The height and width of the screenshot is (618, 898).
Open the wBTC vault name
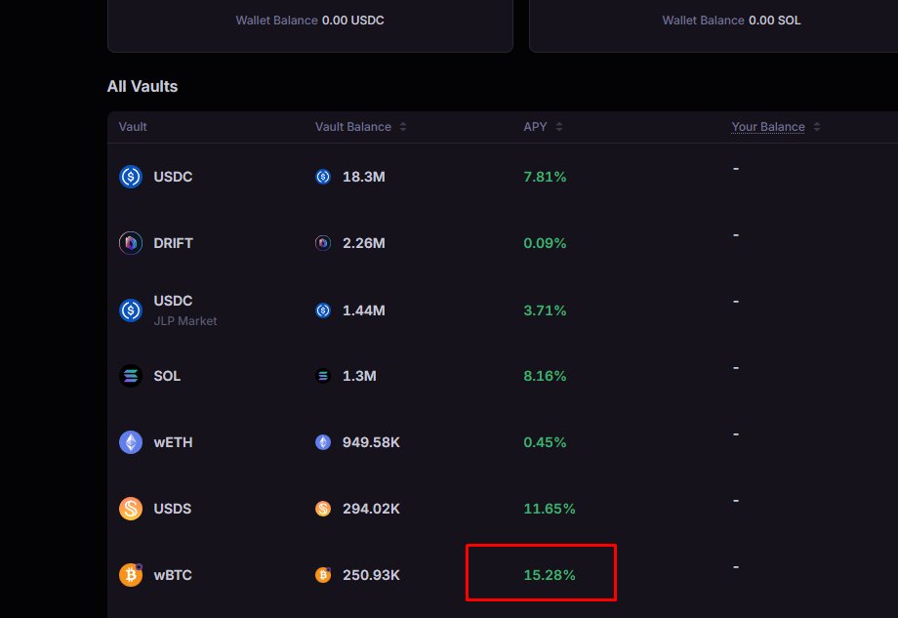coord(173,575)
